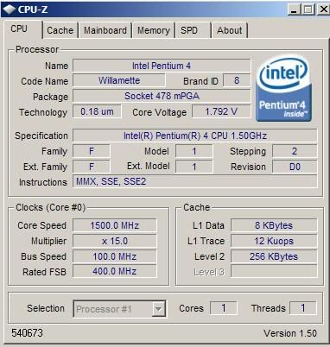The image size is (330, 347).
Task: Click the Processor #1 combo box
Action: click(x=119, y=309)
